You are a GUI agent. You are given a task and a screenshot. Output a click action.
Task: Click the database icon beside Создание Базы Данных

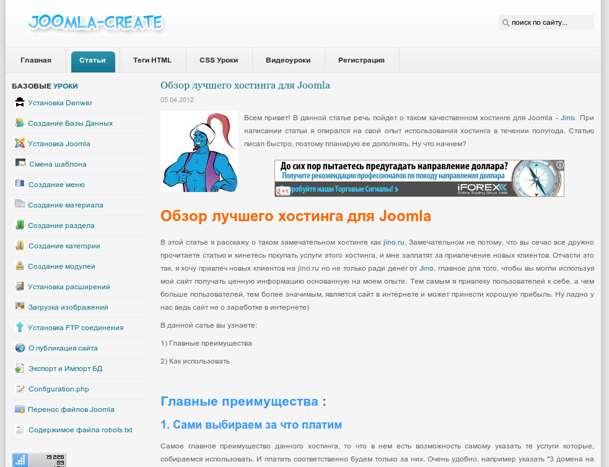(20, 123)
